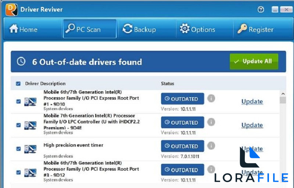The width and height of the screenshot is (294, 188).
Task: Click device icon for LPC Controller 9D4E
Action: pos(31,125)
